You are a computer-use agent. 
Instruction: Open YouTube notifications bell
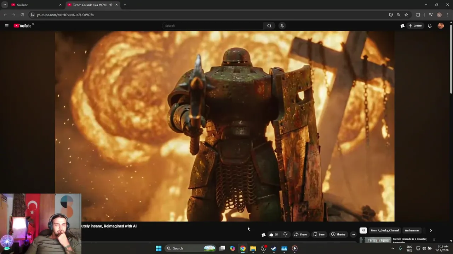pos(430,26)
